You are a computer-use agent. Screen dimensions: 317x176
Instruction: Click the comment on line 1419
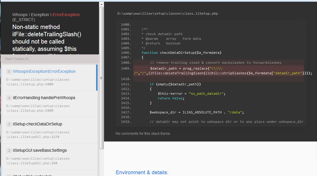pyautogui.click(x=226, y=122)
